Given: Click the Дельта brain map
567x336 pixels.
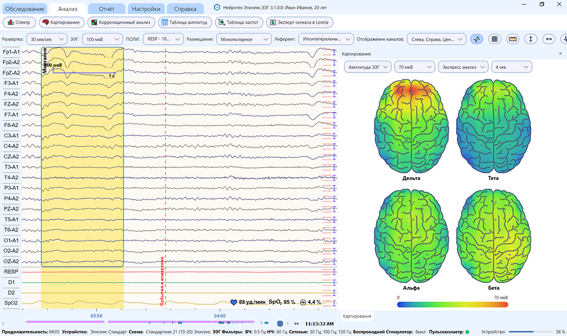Looking at the screenshot, I should [x=411, y=126].
